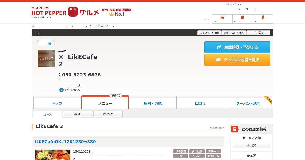Select the コース sub-tab
Screen dimensions: 305x160
pos(47,114)
